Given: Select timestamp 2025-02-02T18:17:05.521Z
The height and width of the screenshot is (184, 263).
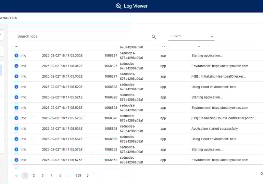Looking at the screenshot, I should click(62, 97).
